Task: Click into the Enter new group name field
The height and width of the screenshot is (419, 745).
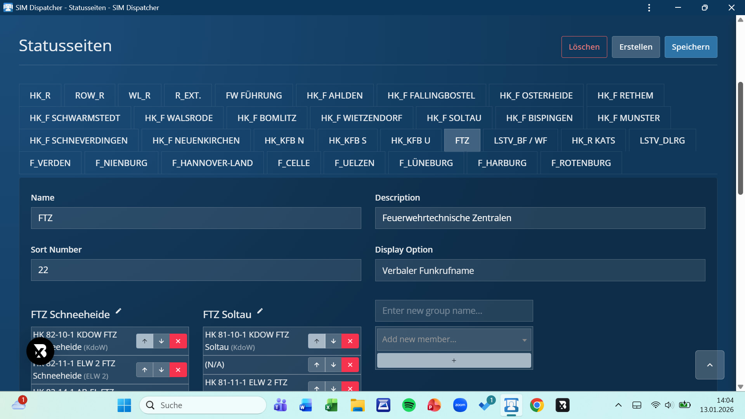Action: pos(454,311)
